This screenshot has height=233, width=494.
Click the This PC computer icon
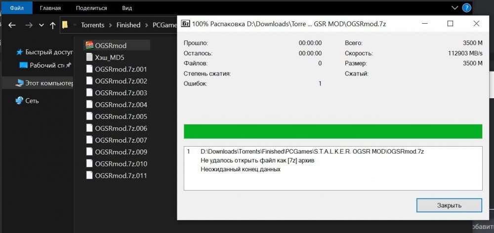point(19,83)
